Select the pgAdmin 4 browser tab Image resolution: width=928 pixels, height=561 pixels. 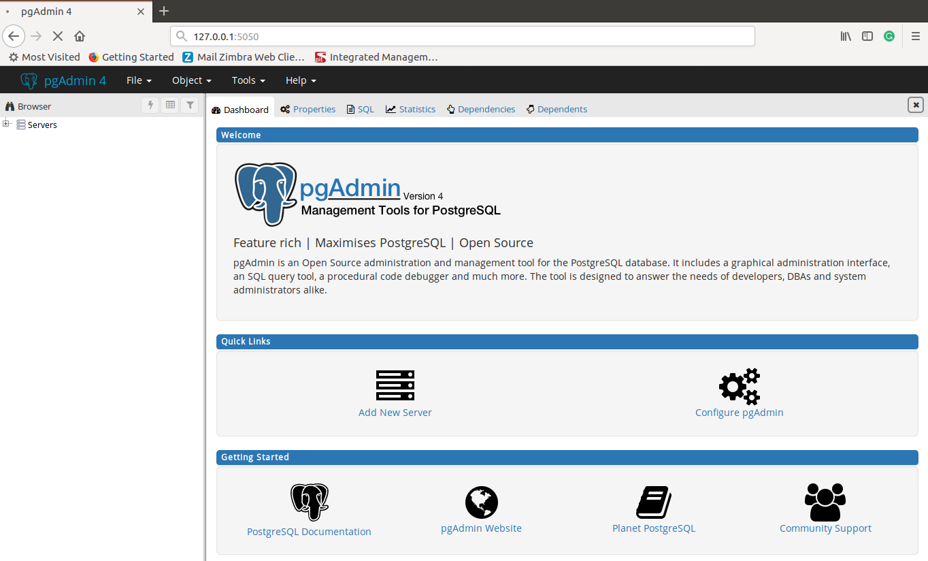(75, 12)
